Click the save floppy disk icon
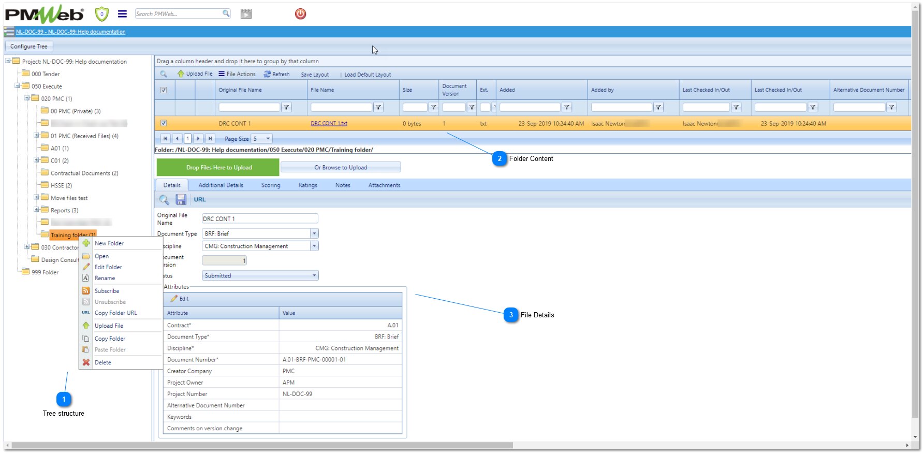The height and width of the screenshot is (454, 924). tap(181, 200)
